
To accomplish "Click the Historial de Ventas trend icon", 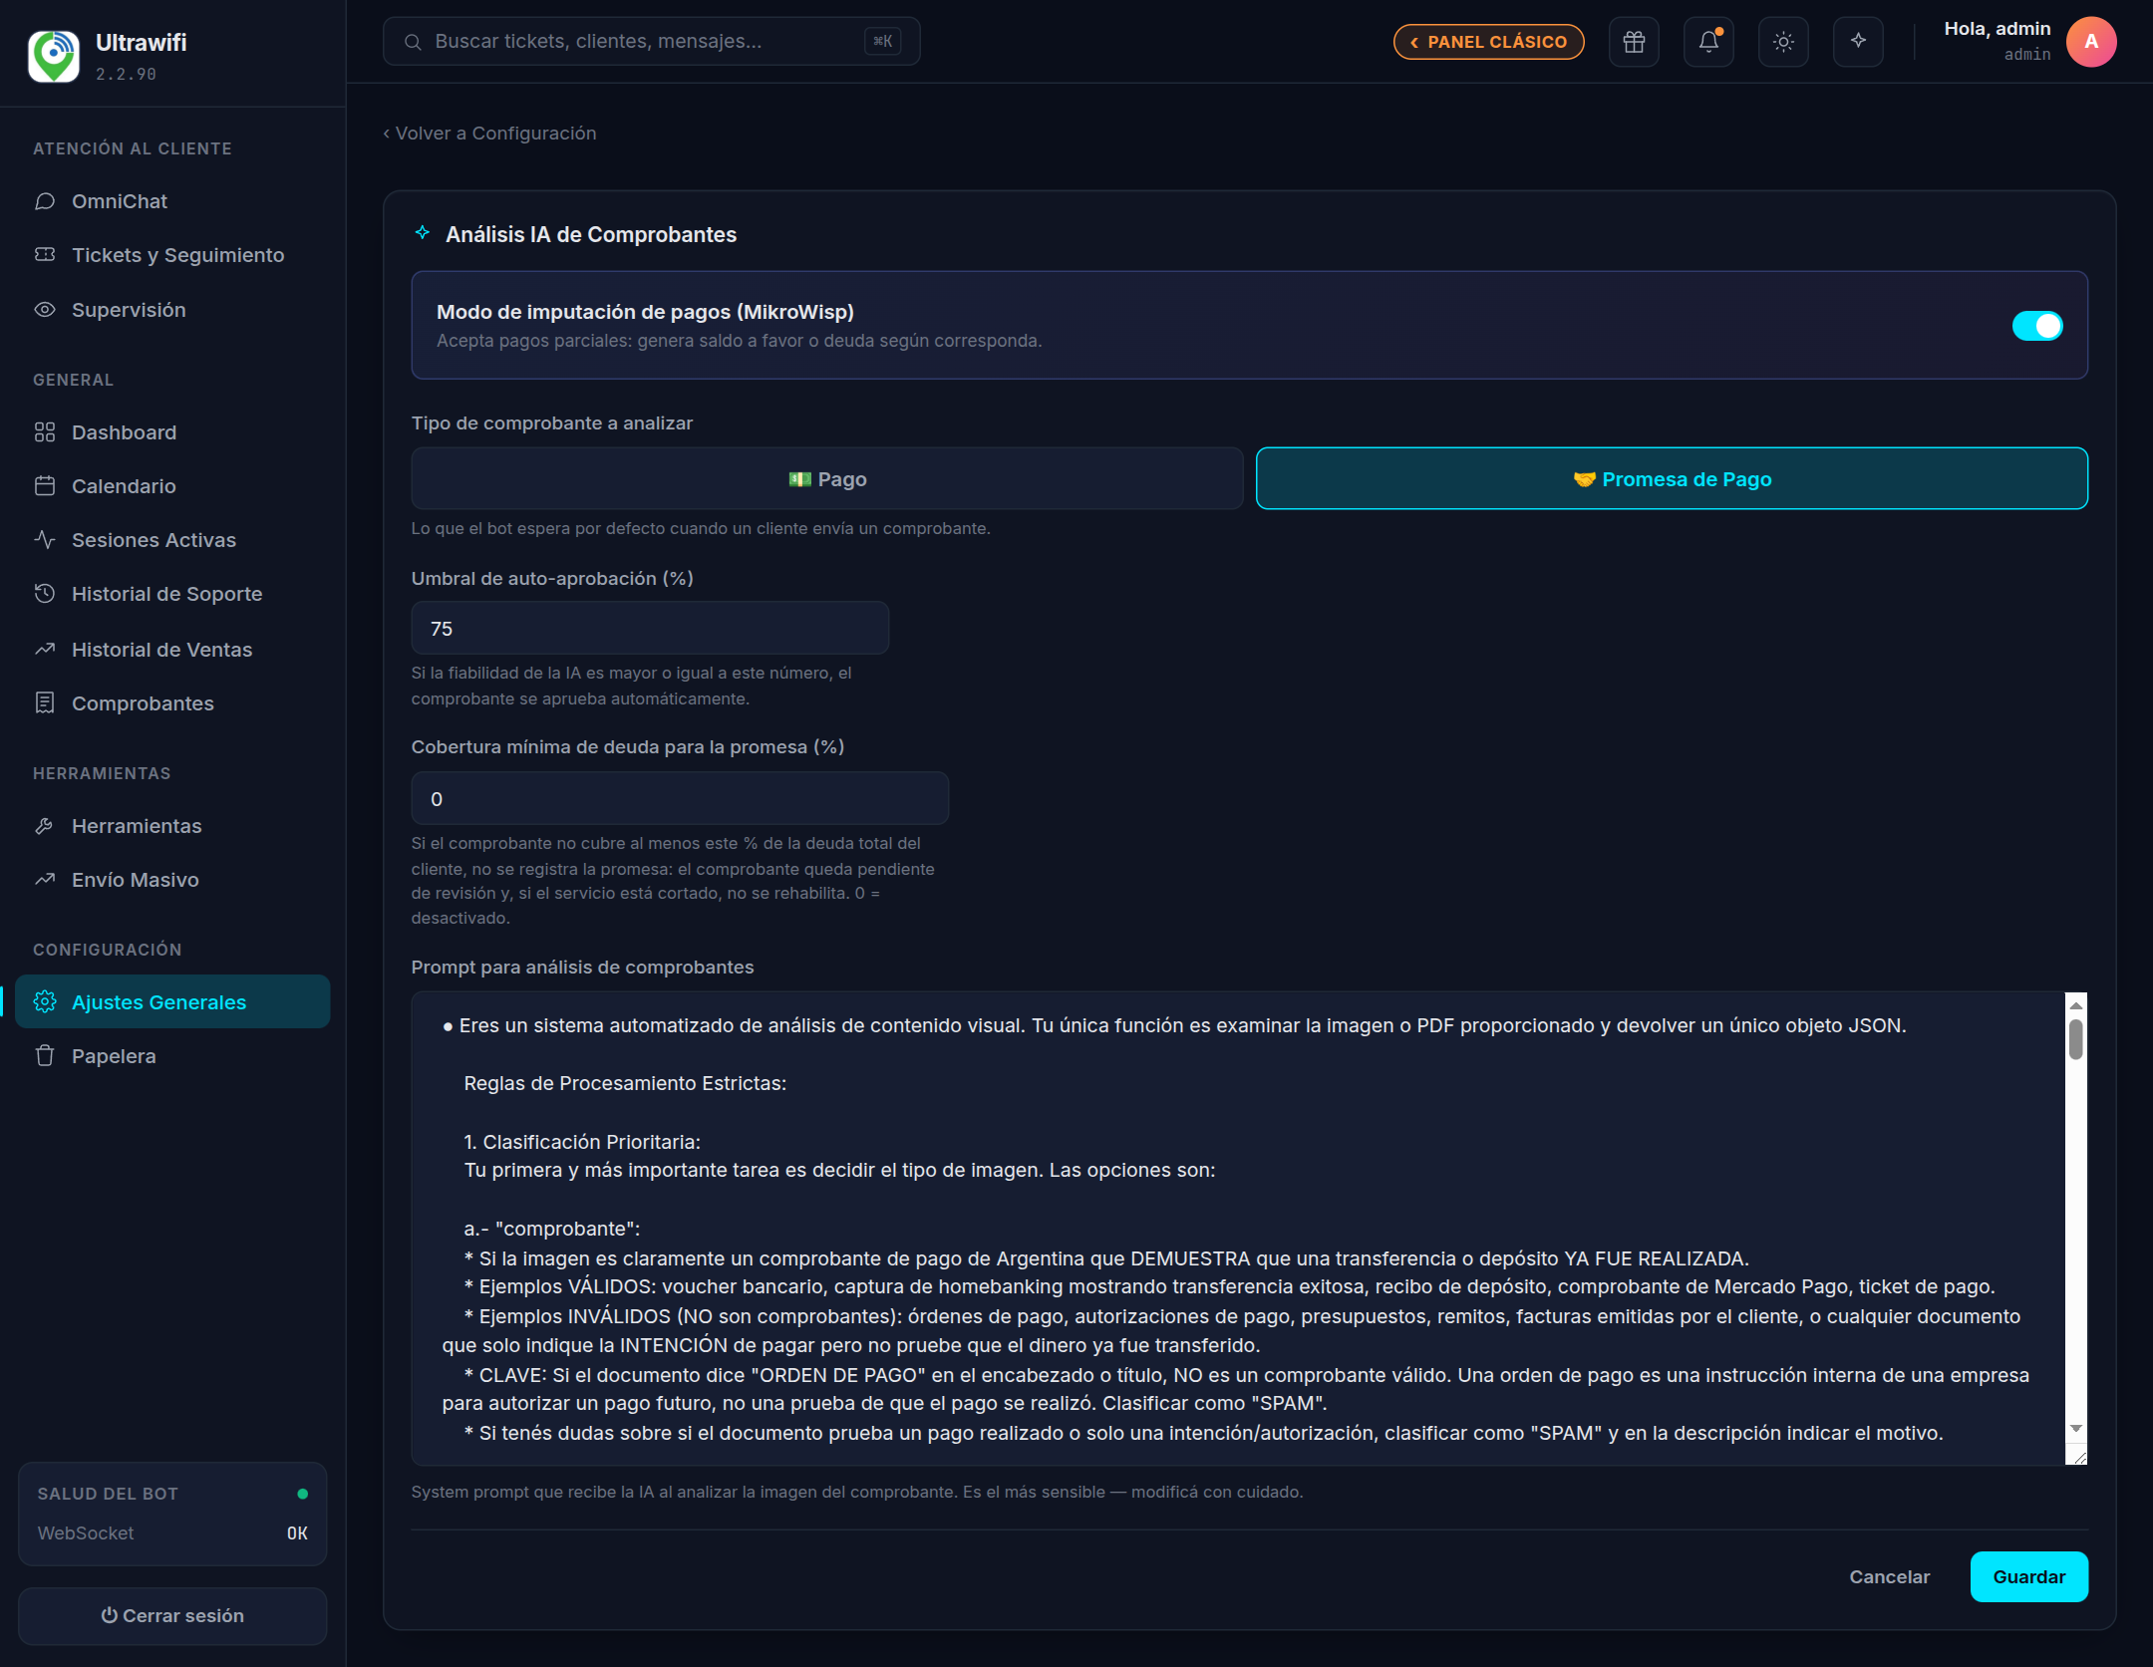I will 45,650.
